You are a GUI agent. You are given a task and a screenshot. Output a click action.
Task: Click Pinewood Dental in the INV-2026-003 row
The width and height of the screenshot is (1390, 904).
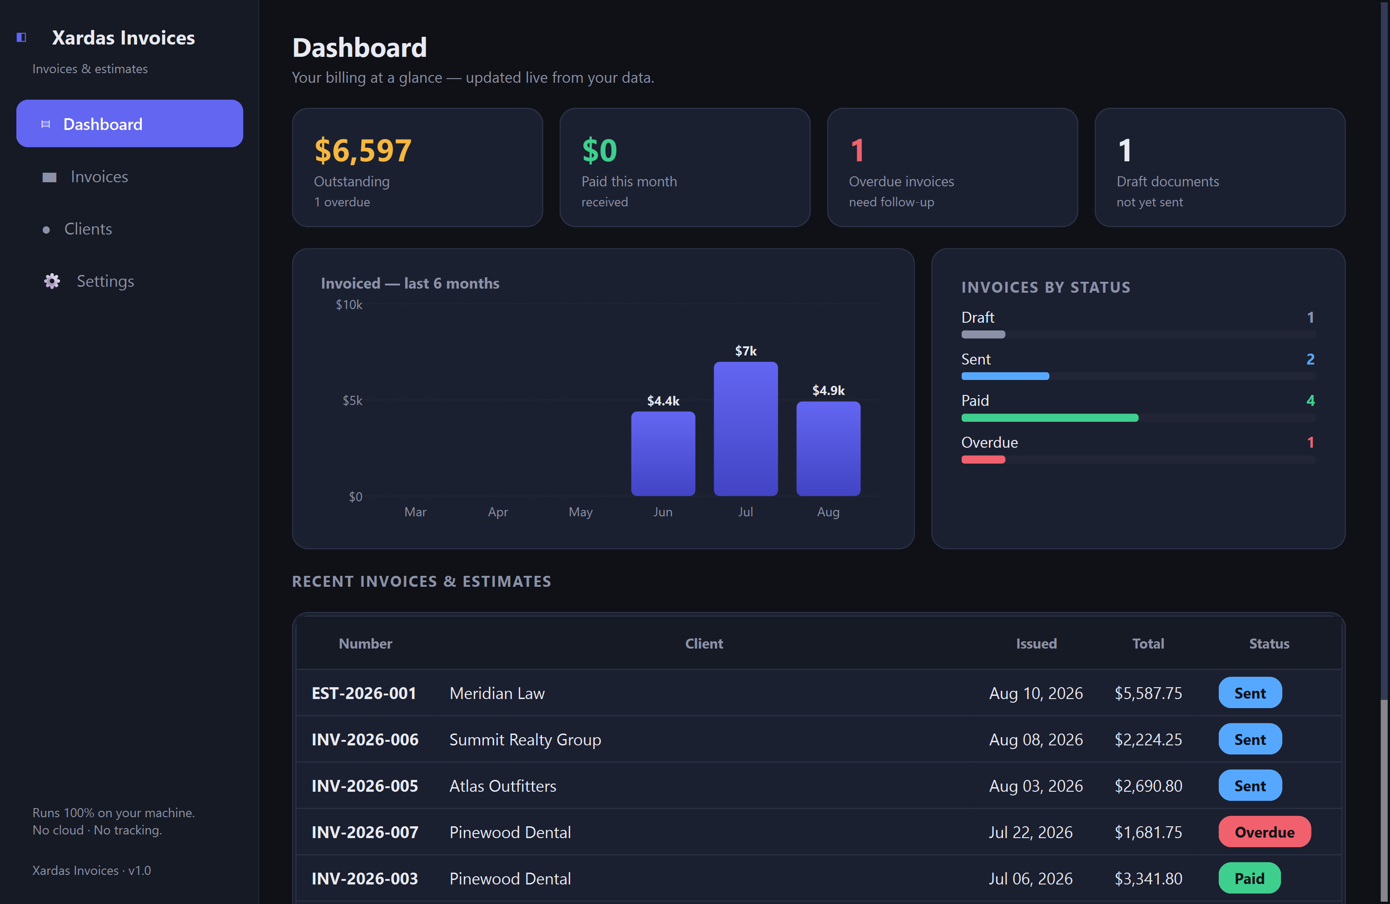click(x=510, y=878)
